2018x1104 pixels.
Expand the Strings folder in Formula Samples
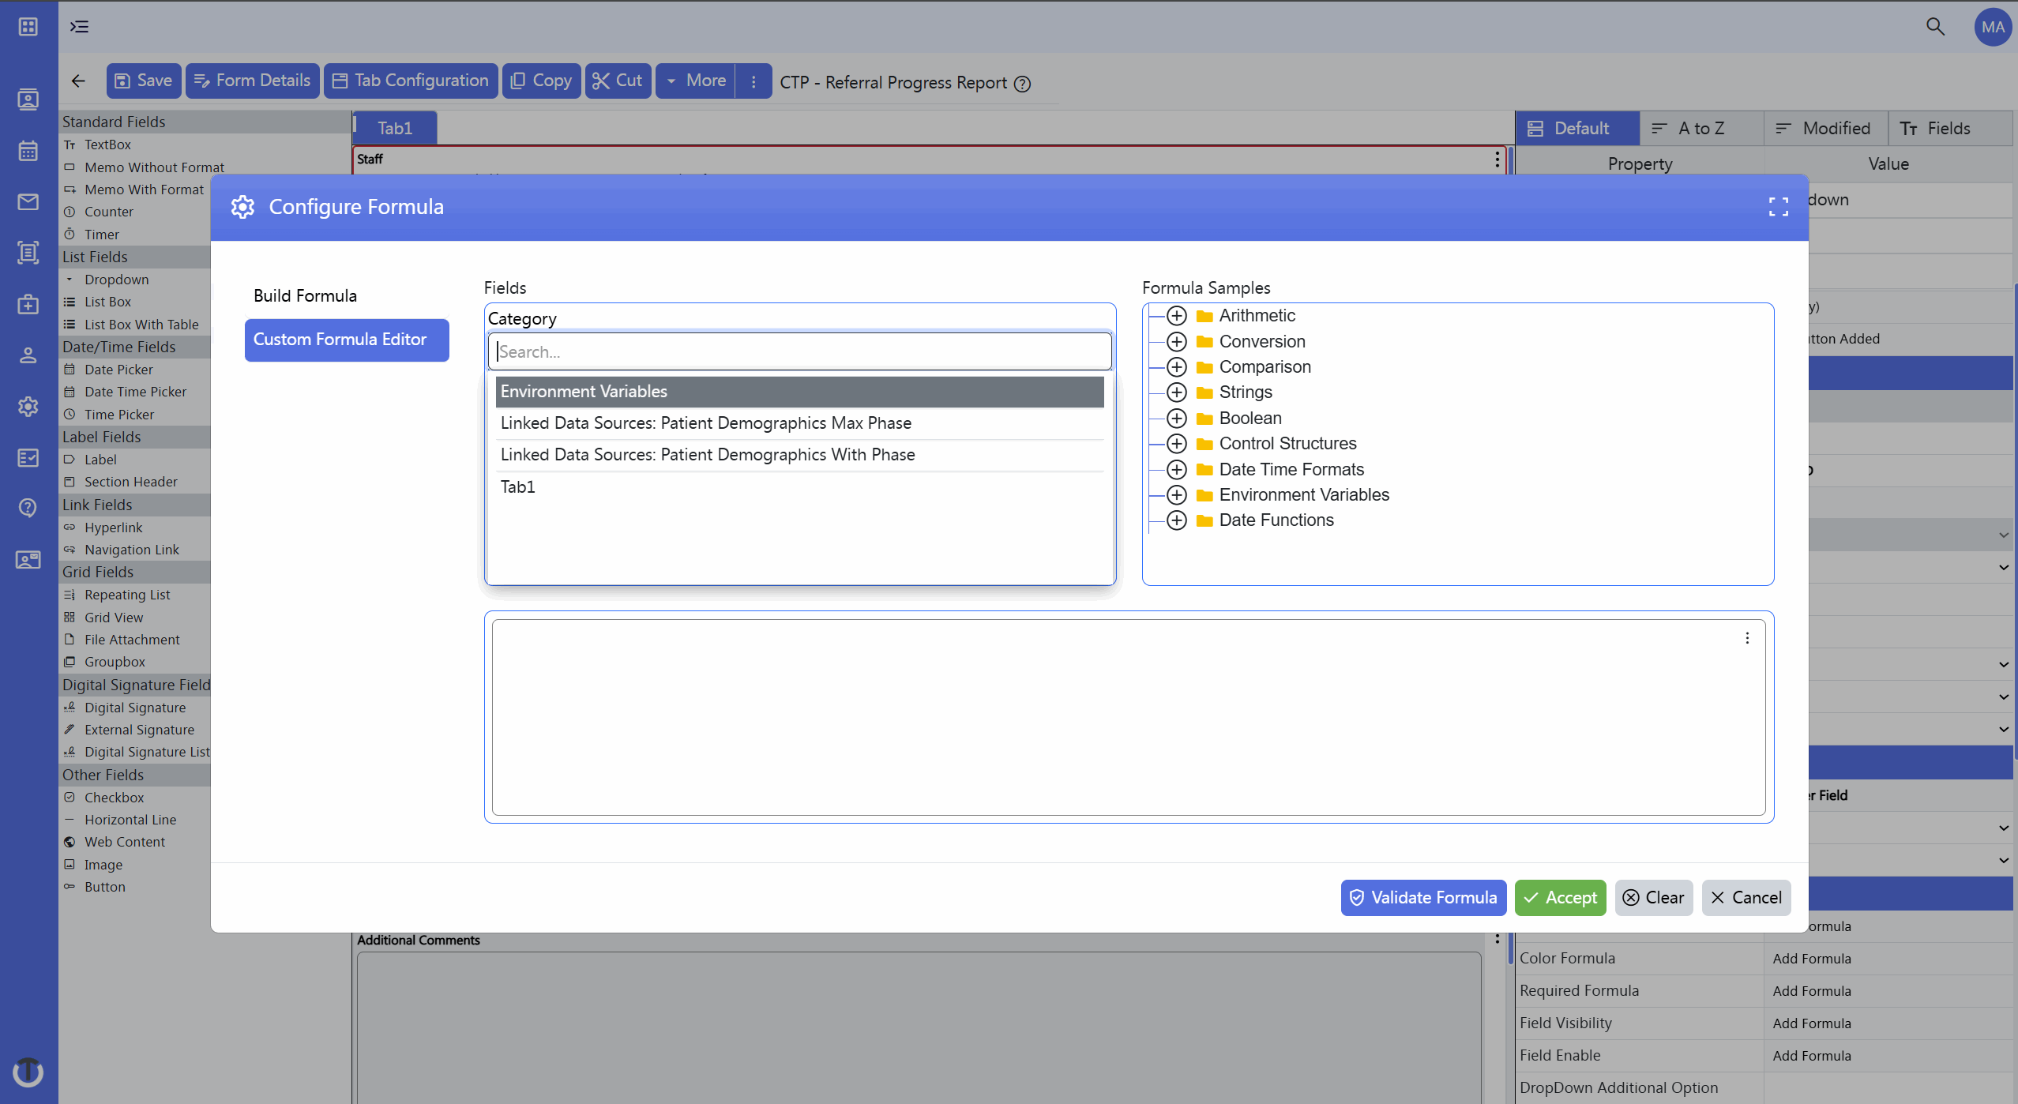click(1177, 392)
